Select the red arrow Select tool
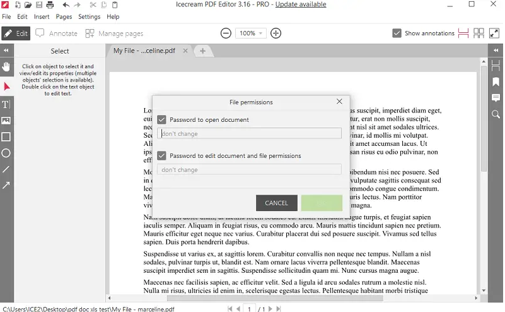The height and width of the screenshot is (312, 505). [6, 87]
